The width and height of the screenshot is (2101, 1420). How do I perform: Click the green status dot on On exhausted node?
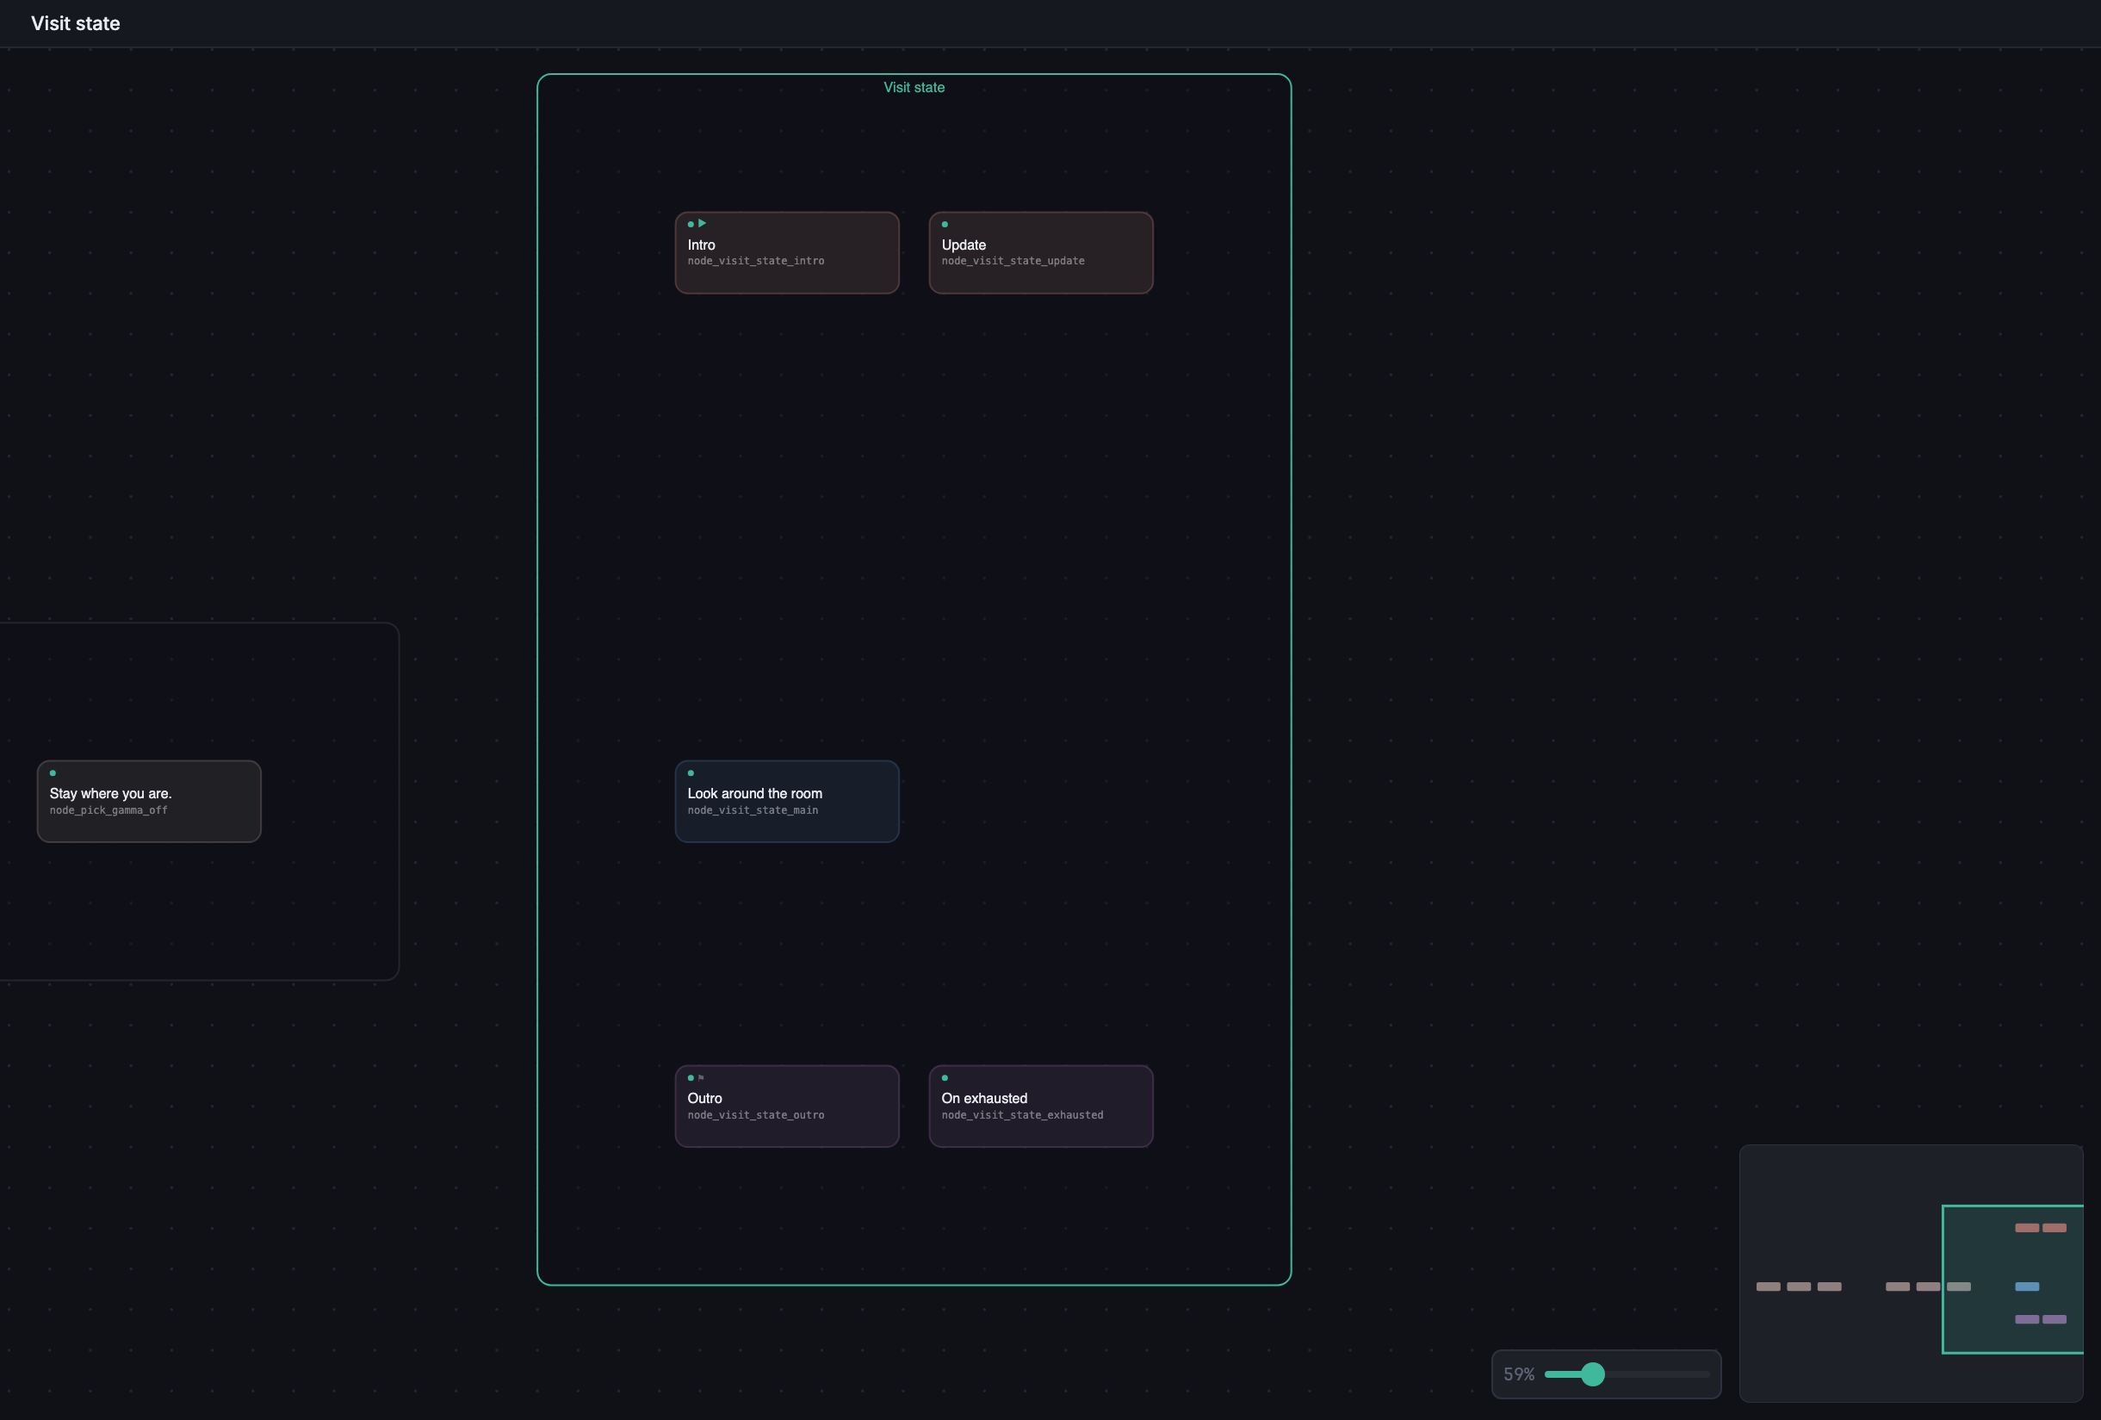(x=945, y=1077)
